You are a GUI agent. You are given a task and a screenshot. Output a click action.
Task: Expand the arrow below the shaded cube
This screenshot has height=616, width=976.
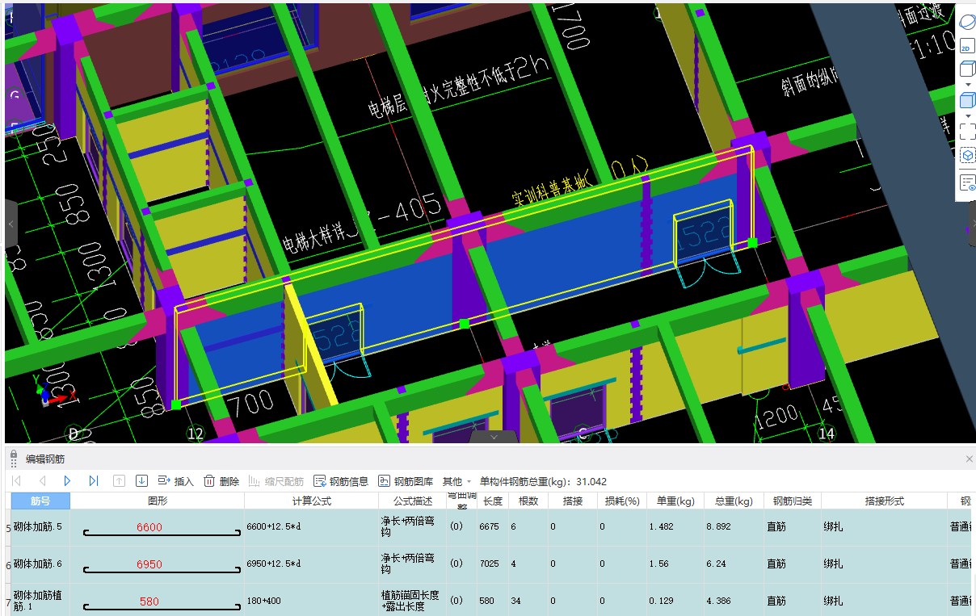point(967,116)
